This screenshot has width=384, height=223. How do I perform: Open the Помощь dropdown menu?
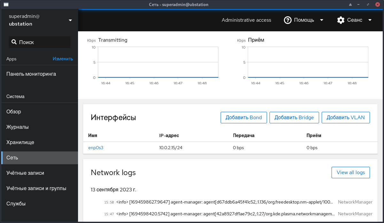coord(304,20)
